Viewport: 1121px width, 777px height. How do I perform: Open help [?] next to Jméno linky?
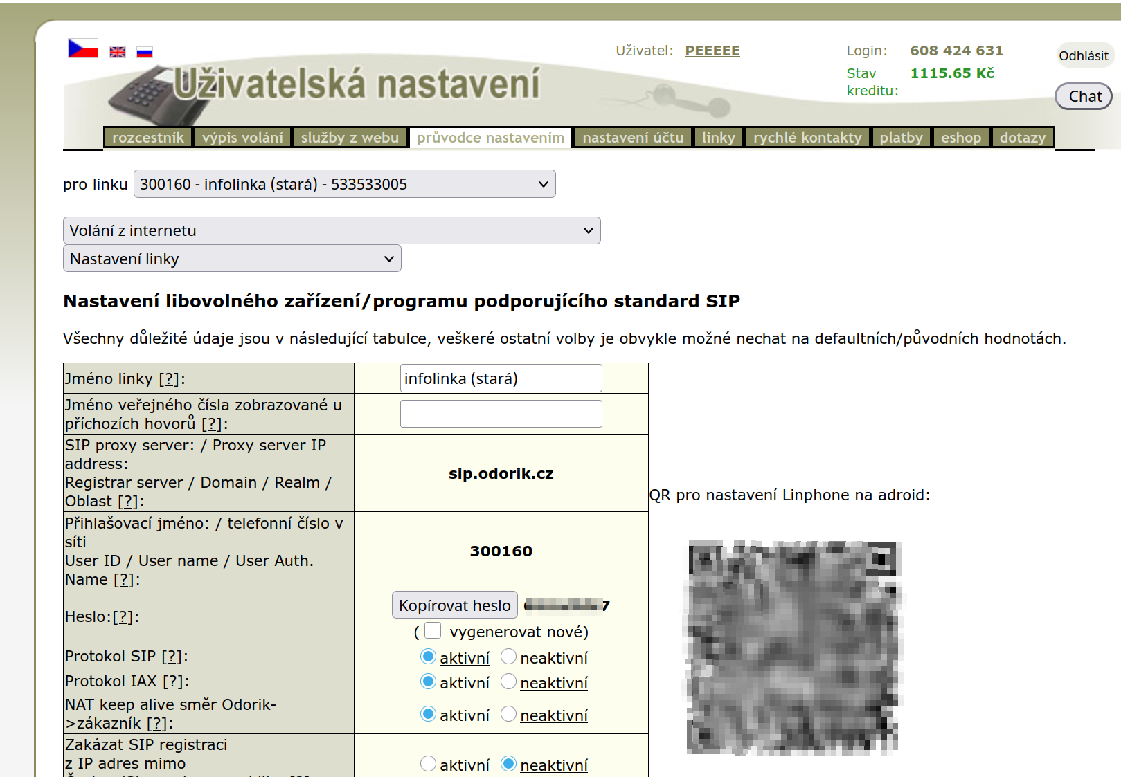coord(170,379)
